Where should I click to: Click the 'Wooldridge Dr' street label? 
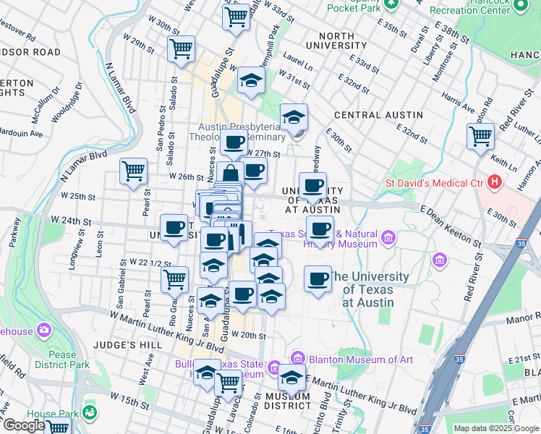pyautogui.click(x=67, y=102)
